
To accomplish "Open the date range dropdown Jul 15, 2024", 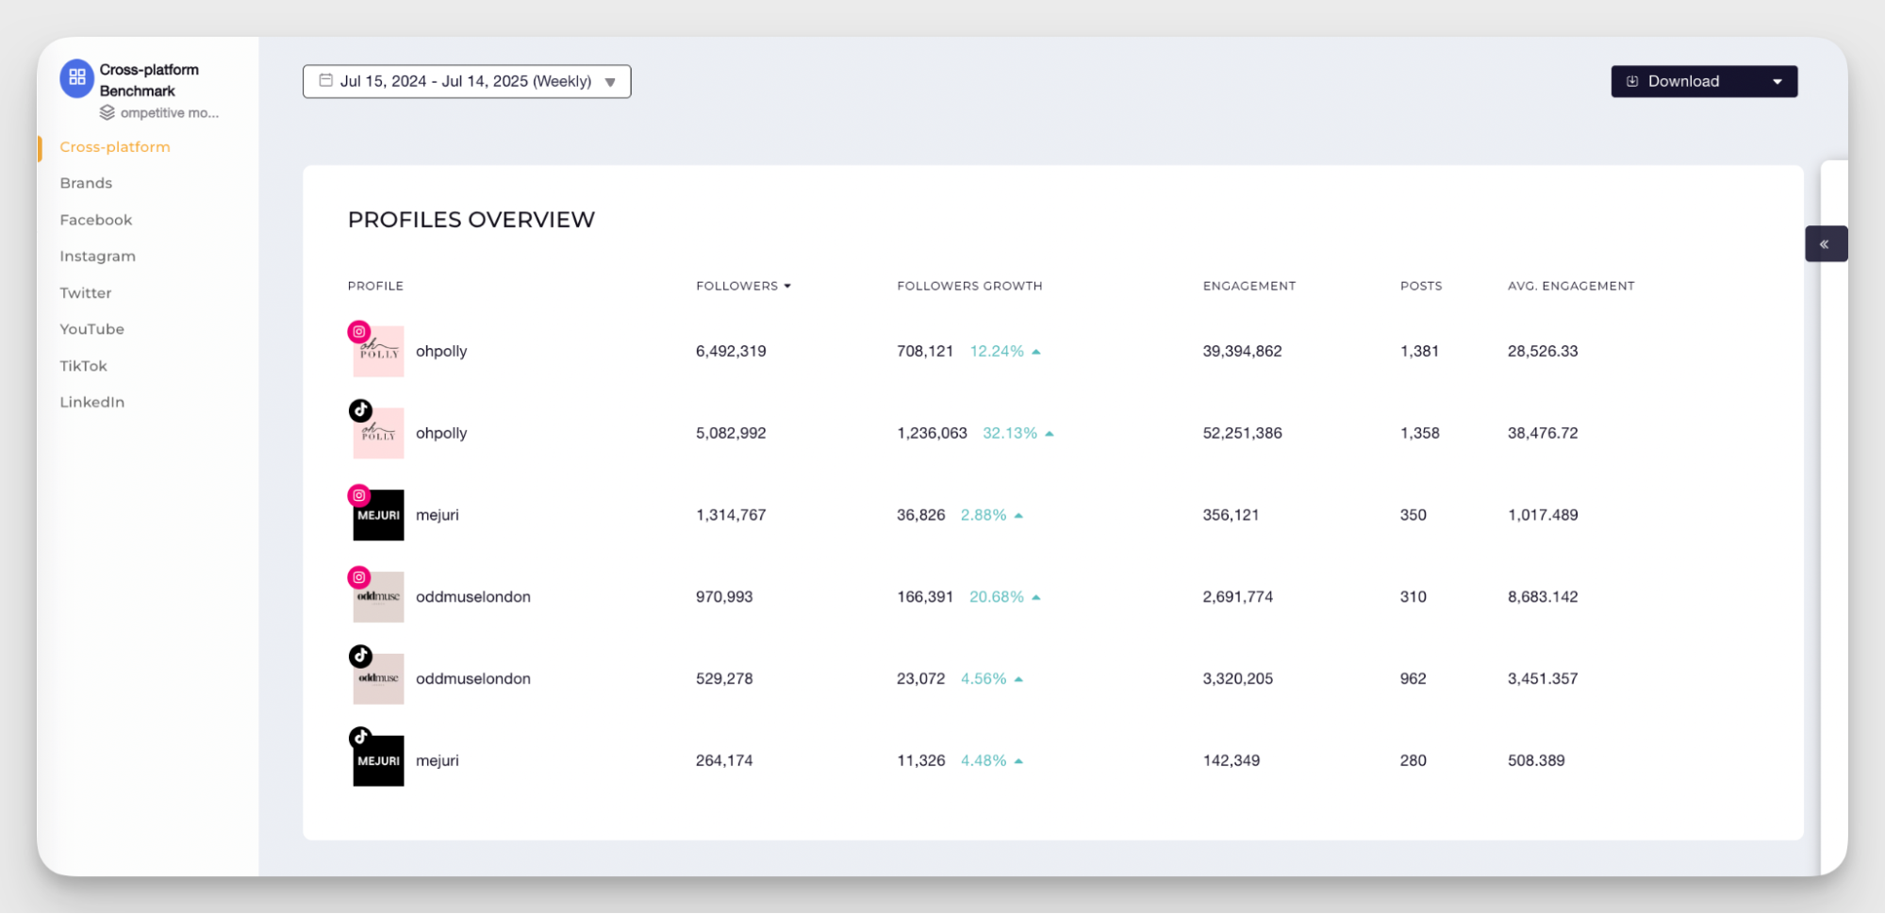I will click(x=467, y=81).
